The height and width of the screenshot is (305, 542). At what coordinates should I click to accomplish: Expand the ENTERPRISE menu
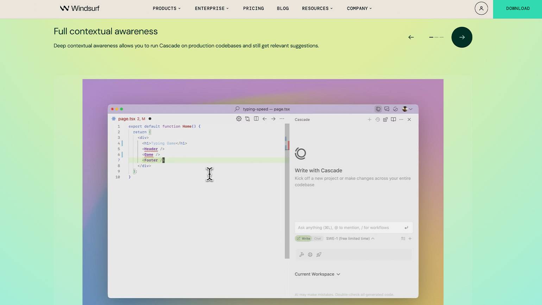click(x=212, y=8)
